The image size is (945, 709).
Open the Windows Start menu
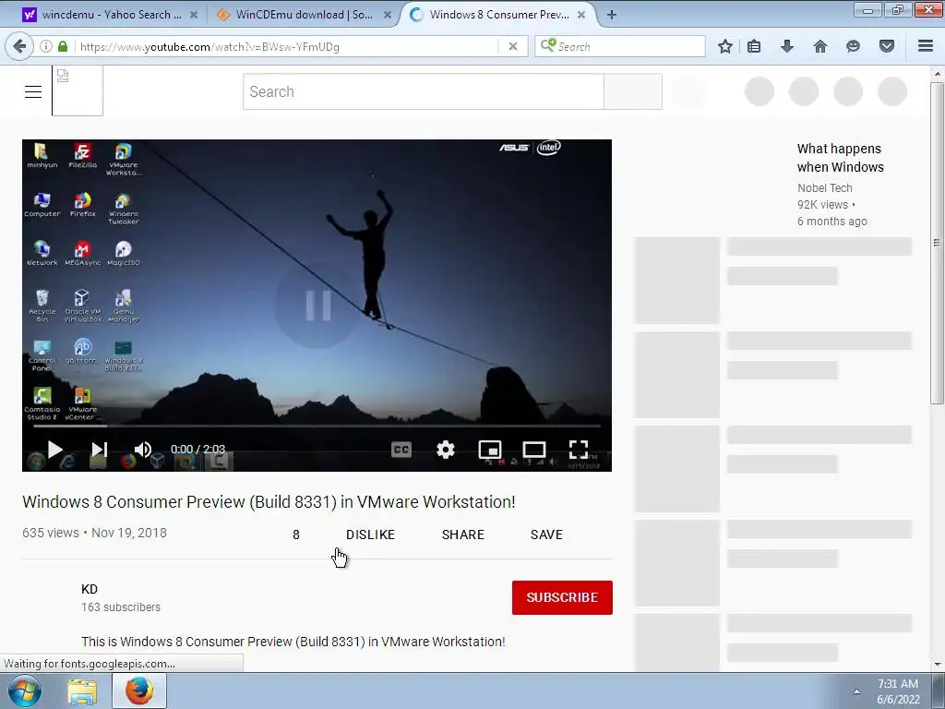point(25,691)
